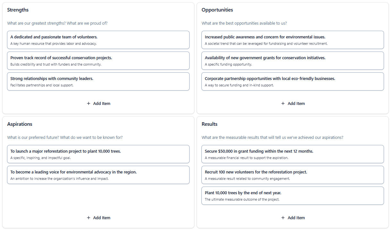Image resolution: width=392 pixels, height=232 pixels.
Task: Click the plus icon in Strengths panel
Action: tap(89, 104)
